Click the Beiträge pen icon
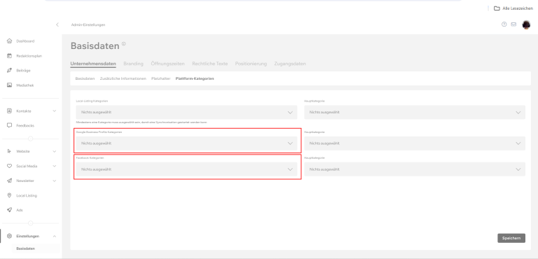538x259 pixels. coord(10,70)
